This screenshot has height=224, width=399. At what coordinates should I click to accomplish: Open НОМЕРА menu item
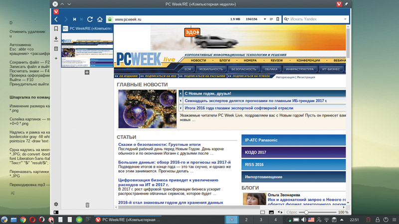(250, 60)
